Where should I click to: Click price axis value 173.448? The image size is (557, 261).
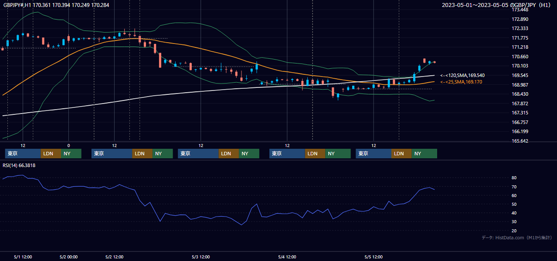[520, 10]
